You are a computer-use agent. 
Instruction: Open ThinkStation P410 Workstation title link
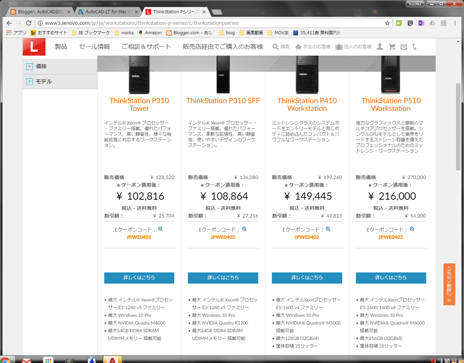[307, 105]
